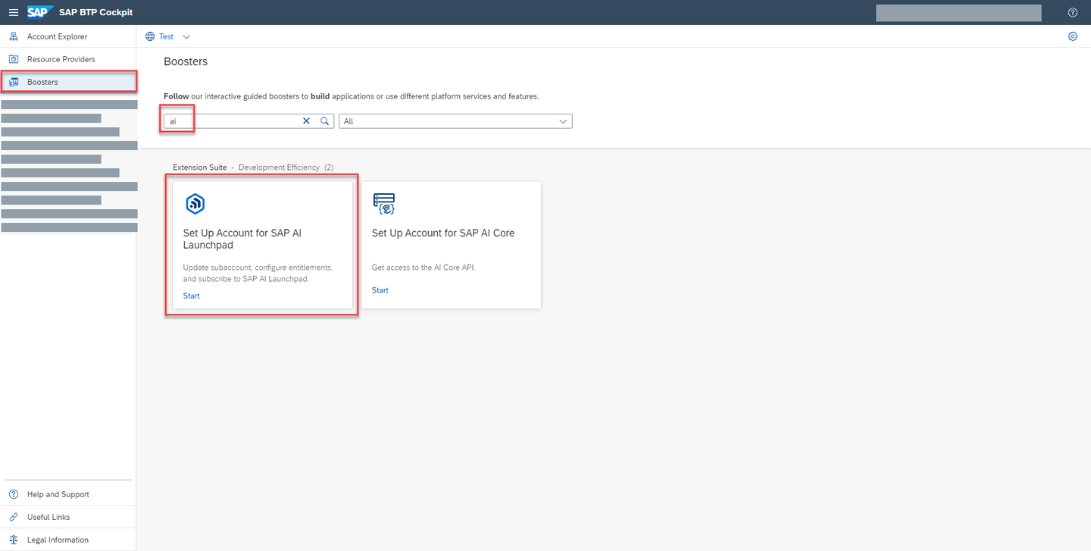Open the hamburger navigation menu

pyautogui.click(x=14, y=12)
